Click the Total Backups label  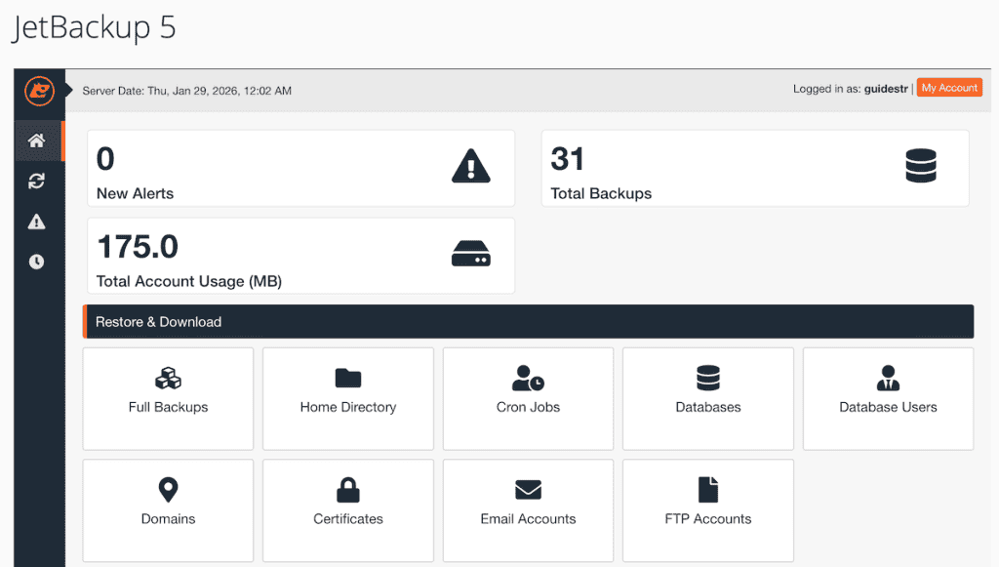[x=601, y=193]
